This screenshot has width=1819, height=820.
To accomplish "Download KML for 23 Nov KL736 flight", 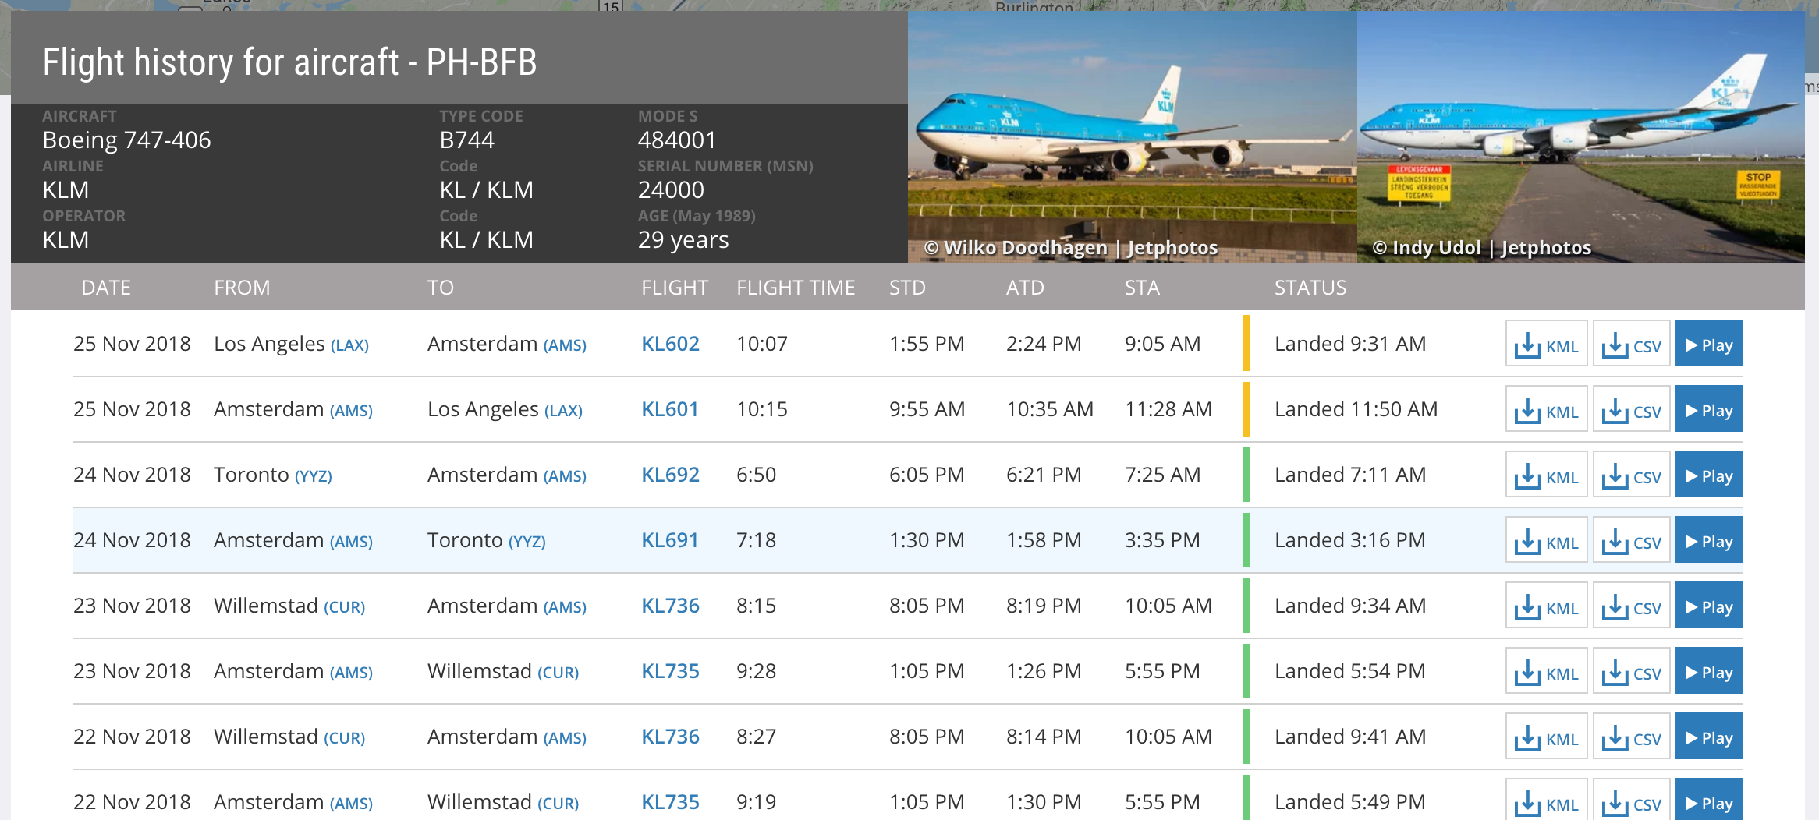I will 1546,606.
